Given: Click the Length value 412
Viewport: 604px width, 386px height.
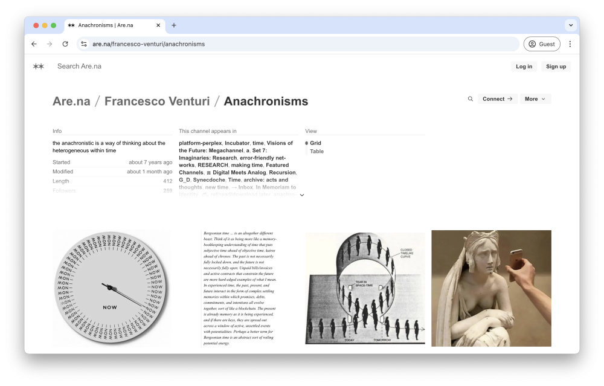Looking at the screenshot, I should [x=167, y=181].
